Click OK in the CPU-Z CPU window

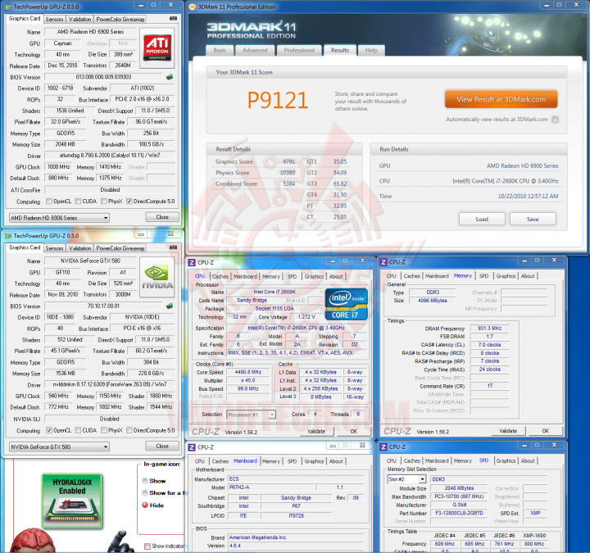click(x=354, y=431)
